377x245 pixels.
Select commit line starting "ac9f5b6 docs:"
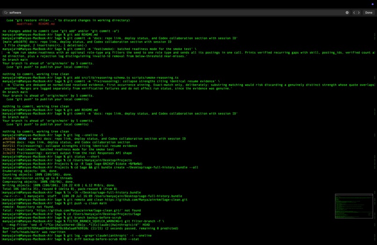tap(66, 142)
